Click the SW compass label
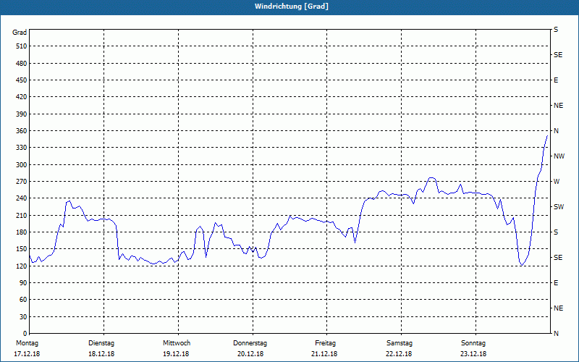The image size is (579, 362). pyautogui.click(x=559, y=207)
